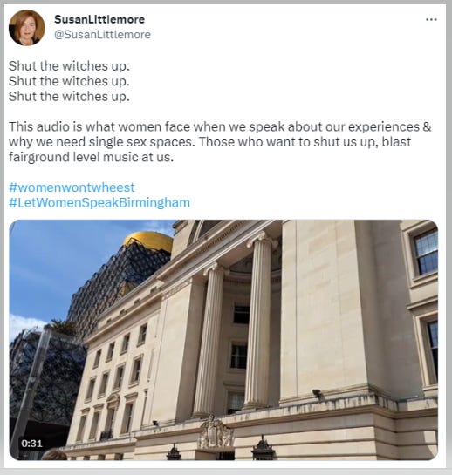Play the embedded building video
The width and height of the screenshot is (452, 475).
pos(223,340)
